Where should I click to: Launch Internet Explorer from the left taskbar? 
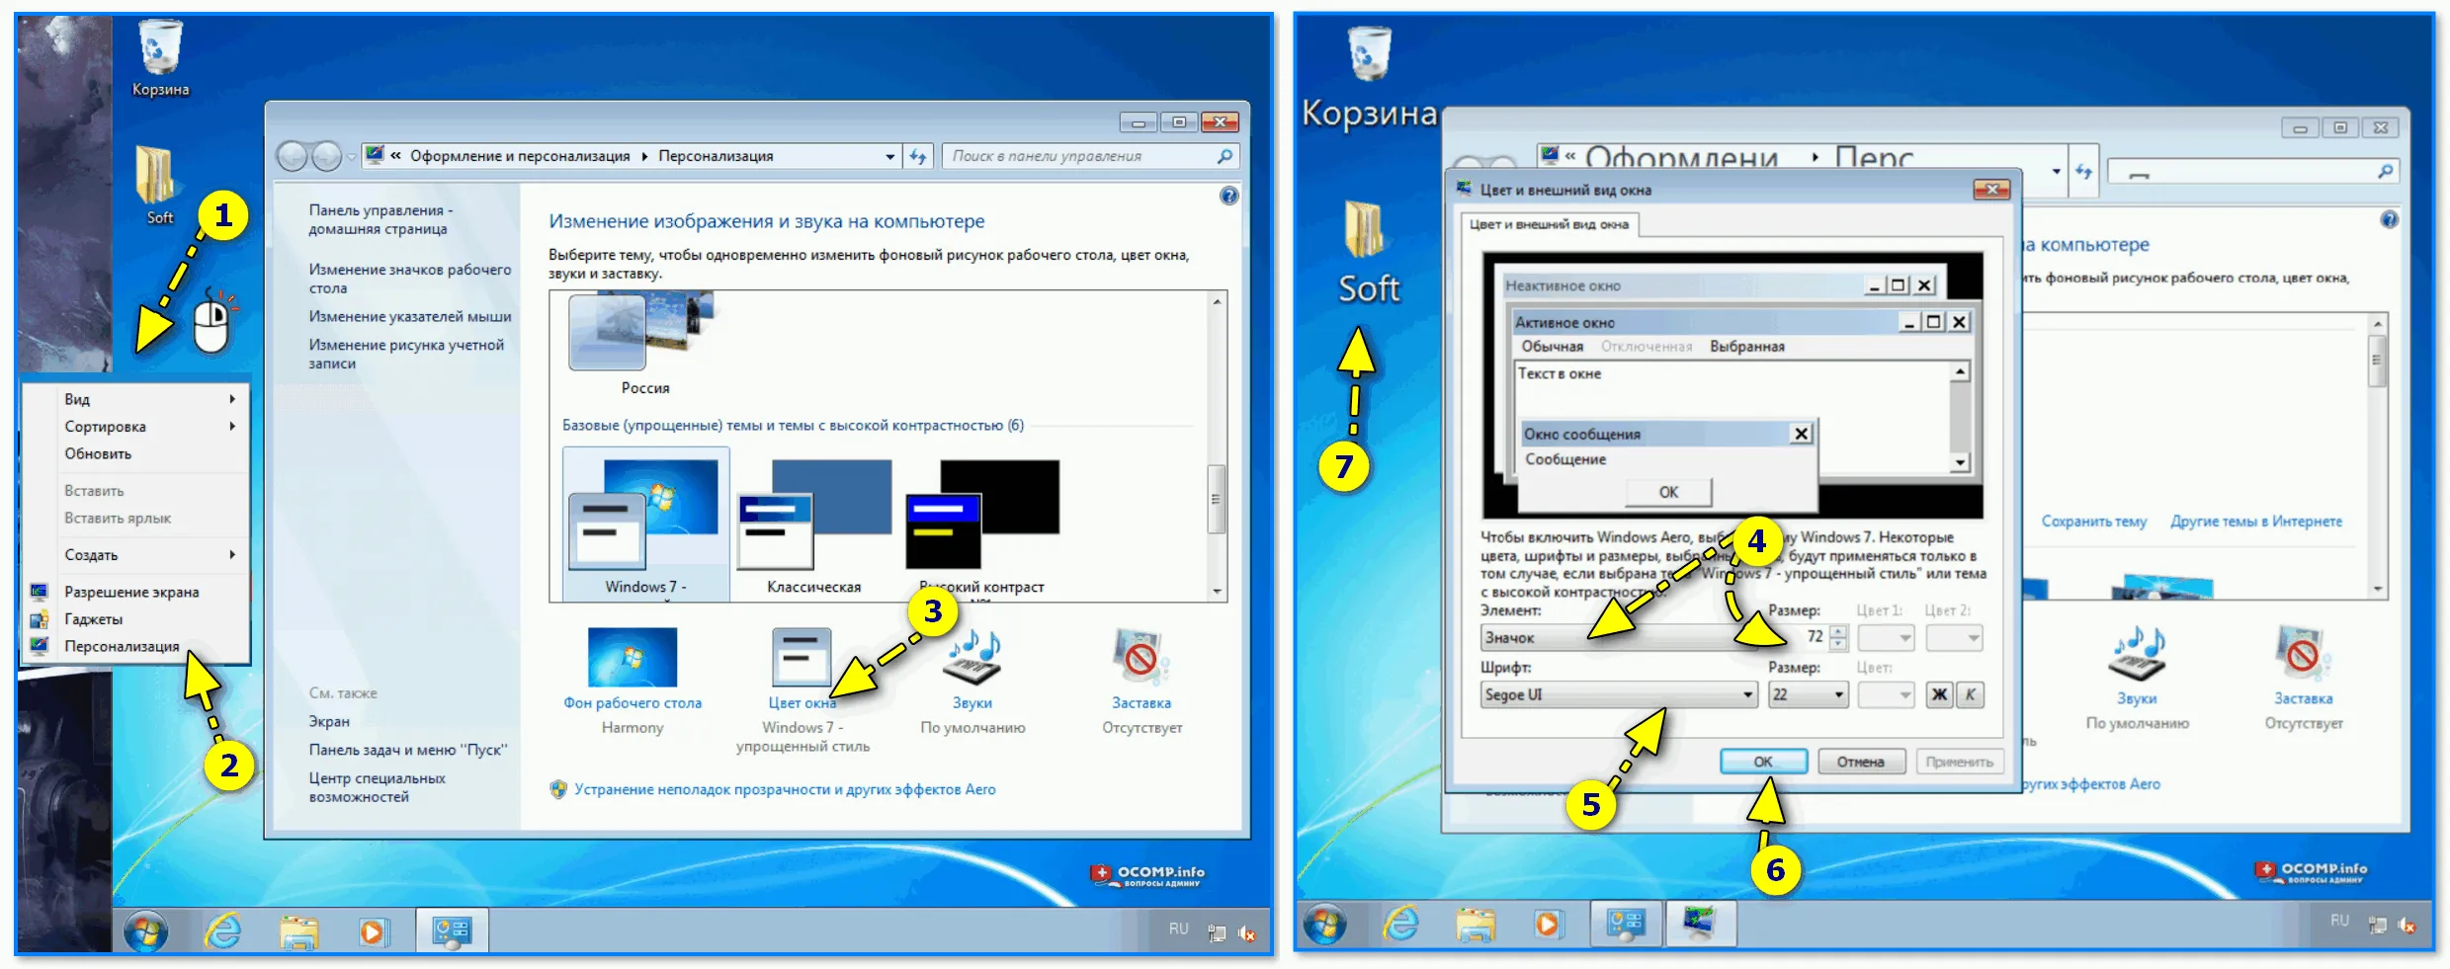click(222, 930)
